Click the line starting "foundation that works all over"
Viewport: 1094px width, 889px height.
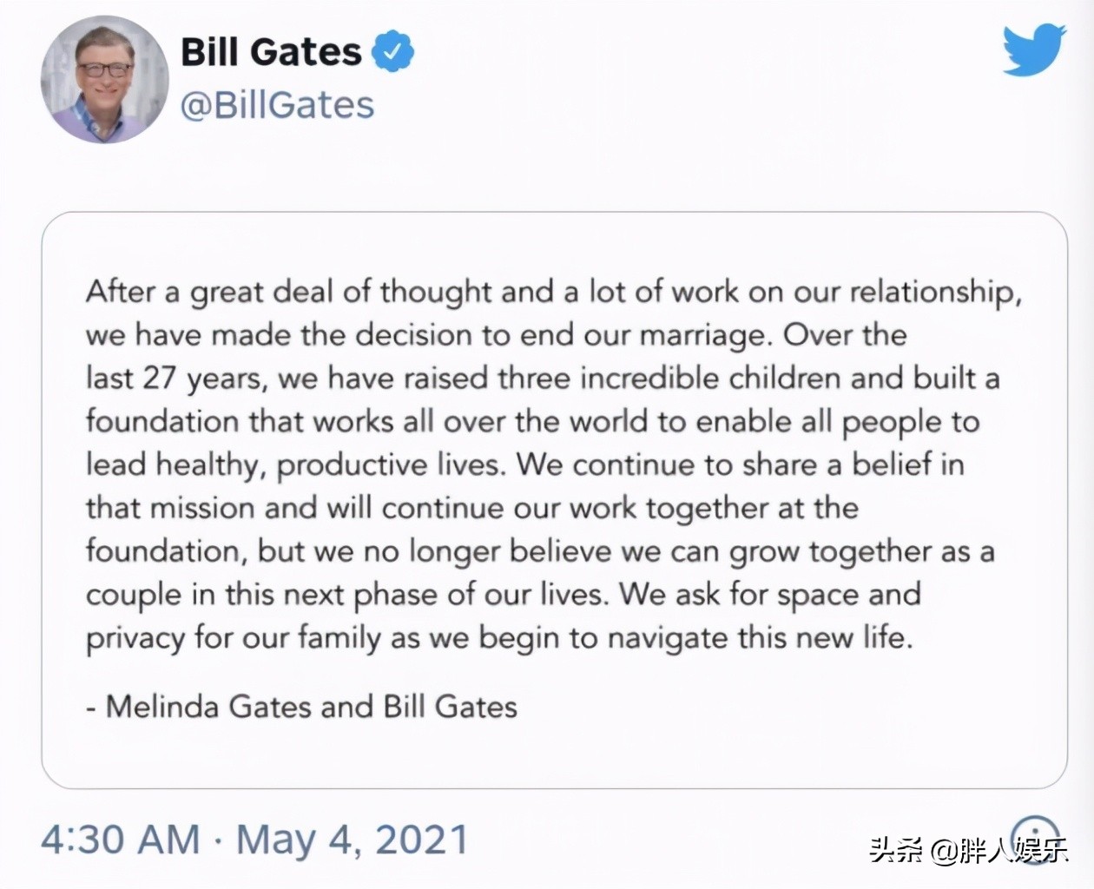(532, 422)
